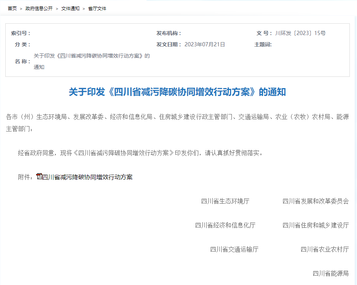Click the 四川省生态环境厅 signature
Image resolution: width=357 pixels, height=285 pixels.
point(225,201)
